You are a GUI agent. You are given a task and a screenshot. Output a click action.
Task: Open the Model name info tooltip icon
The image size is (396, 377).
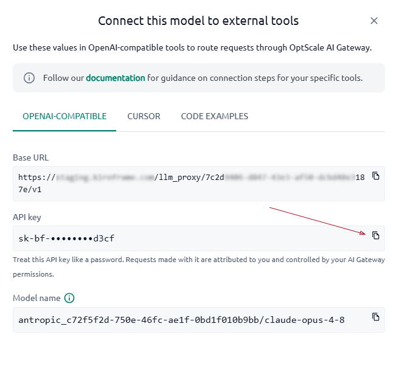pyautogui.click(x=69, y=298)
